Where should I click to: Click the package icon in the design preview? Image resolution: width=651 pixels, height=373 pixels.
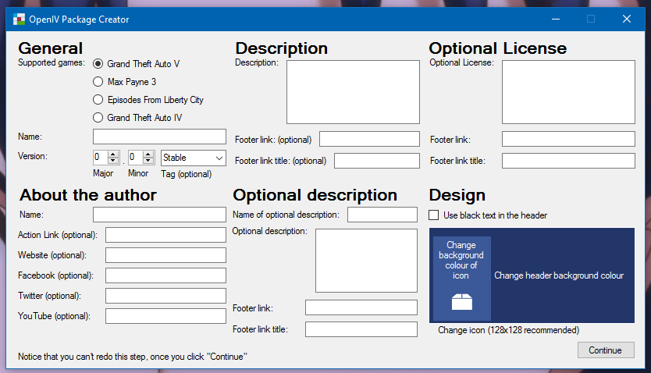click(462, 302)
